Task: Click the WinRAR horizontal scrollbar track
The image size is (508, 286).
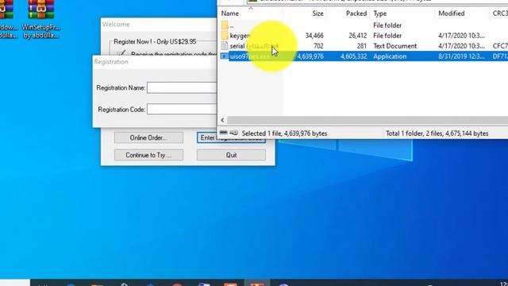Action: pos(368,120)
